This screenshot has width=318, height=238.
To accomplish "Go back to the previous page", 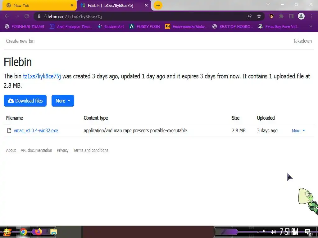I will [7, 16].
